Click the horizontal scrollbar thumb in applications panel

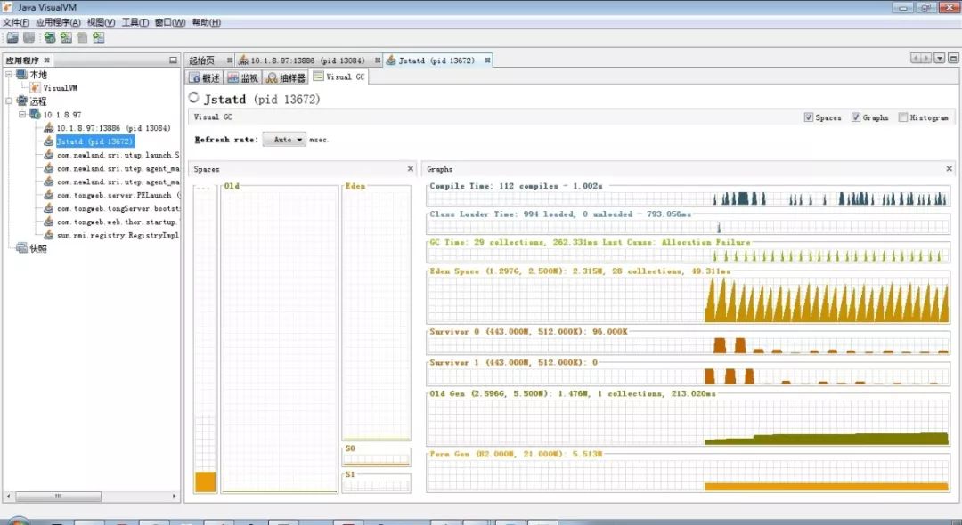(58, 497)
